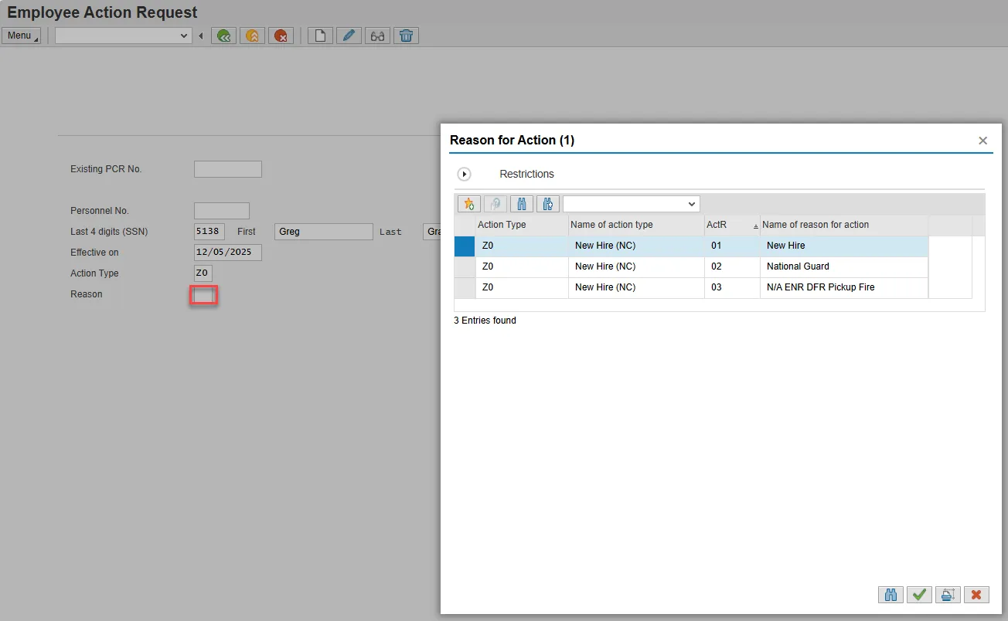Click the green Back arrow icon
The width and height of the screenshot is (1008, 621).
[224, 36]
